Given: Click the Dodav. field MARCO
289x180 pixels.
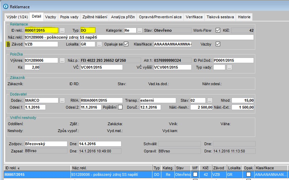Looking at the screenshot, I should point(42,101).
